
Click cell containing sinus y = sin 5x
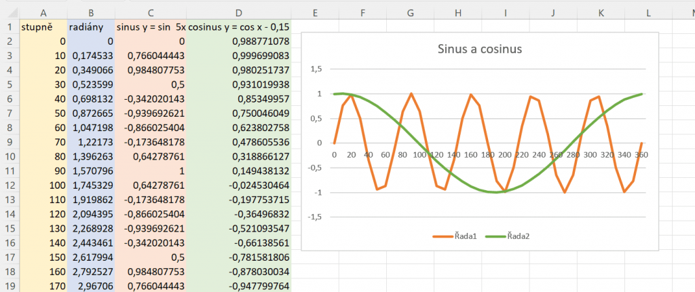point(150,27)
